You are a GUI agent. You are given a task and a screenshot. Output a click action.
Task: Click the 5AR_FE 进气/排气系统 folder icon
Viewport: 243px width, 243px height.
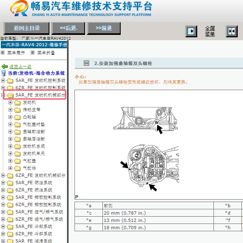pyautogui.click(x=10, y=212)
